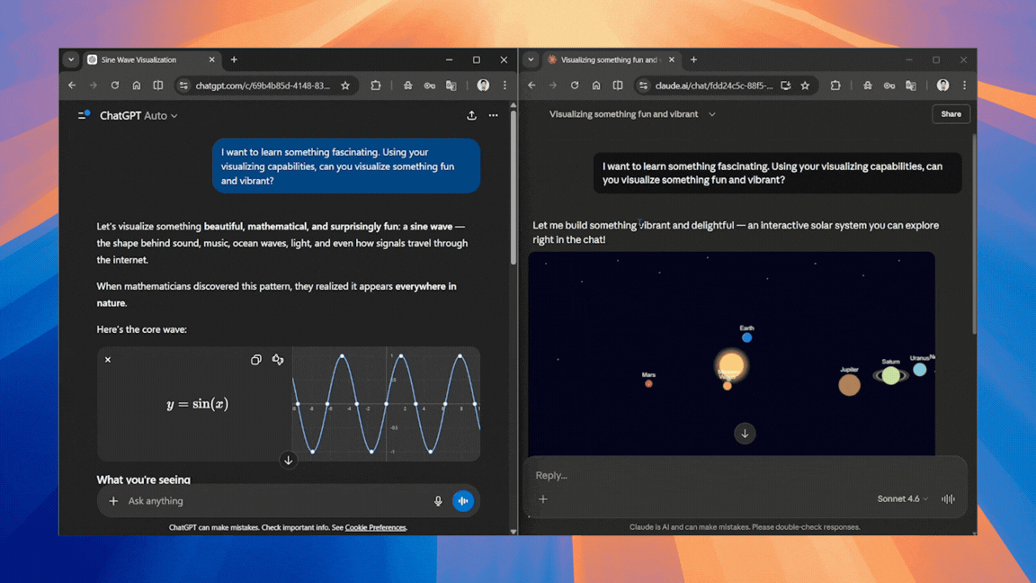Image resolution: width=1036 pixels, height=583 pixels.
Task: Export the ChatGPT conversation via the share icon
Action: pos(471,115)
